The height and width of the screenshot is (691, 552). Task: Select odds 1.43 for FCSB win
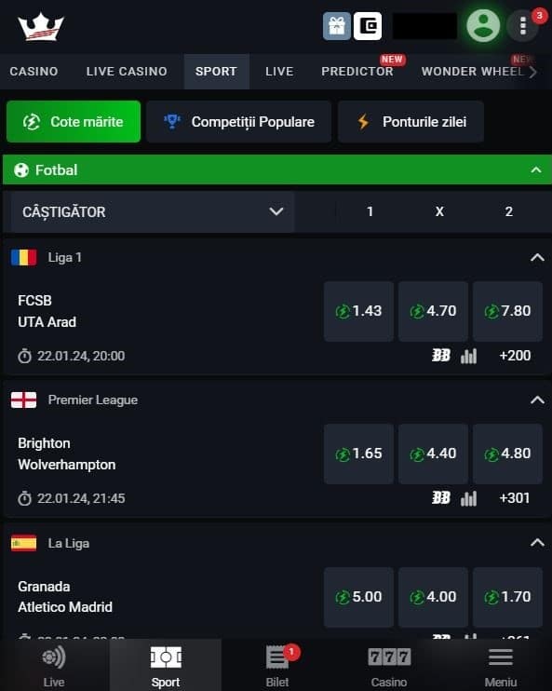point(358,311)
